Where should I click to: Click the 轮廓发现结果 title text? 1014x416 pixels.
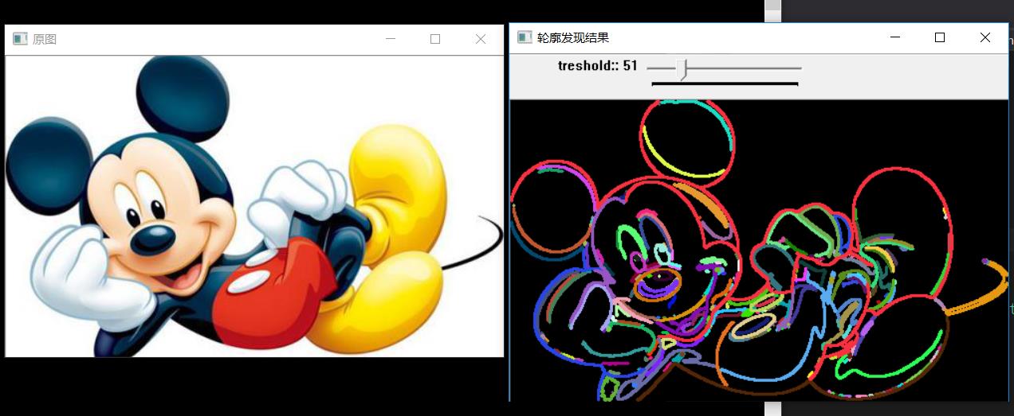(573, 37)
